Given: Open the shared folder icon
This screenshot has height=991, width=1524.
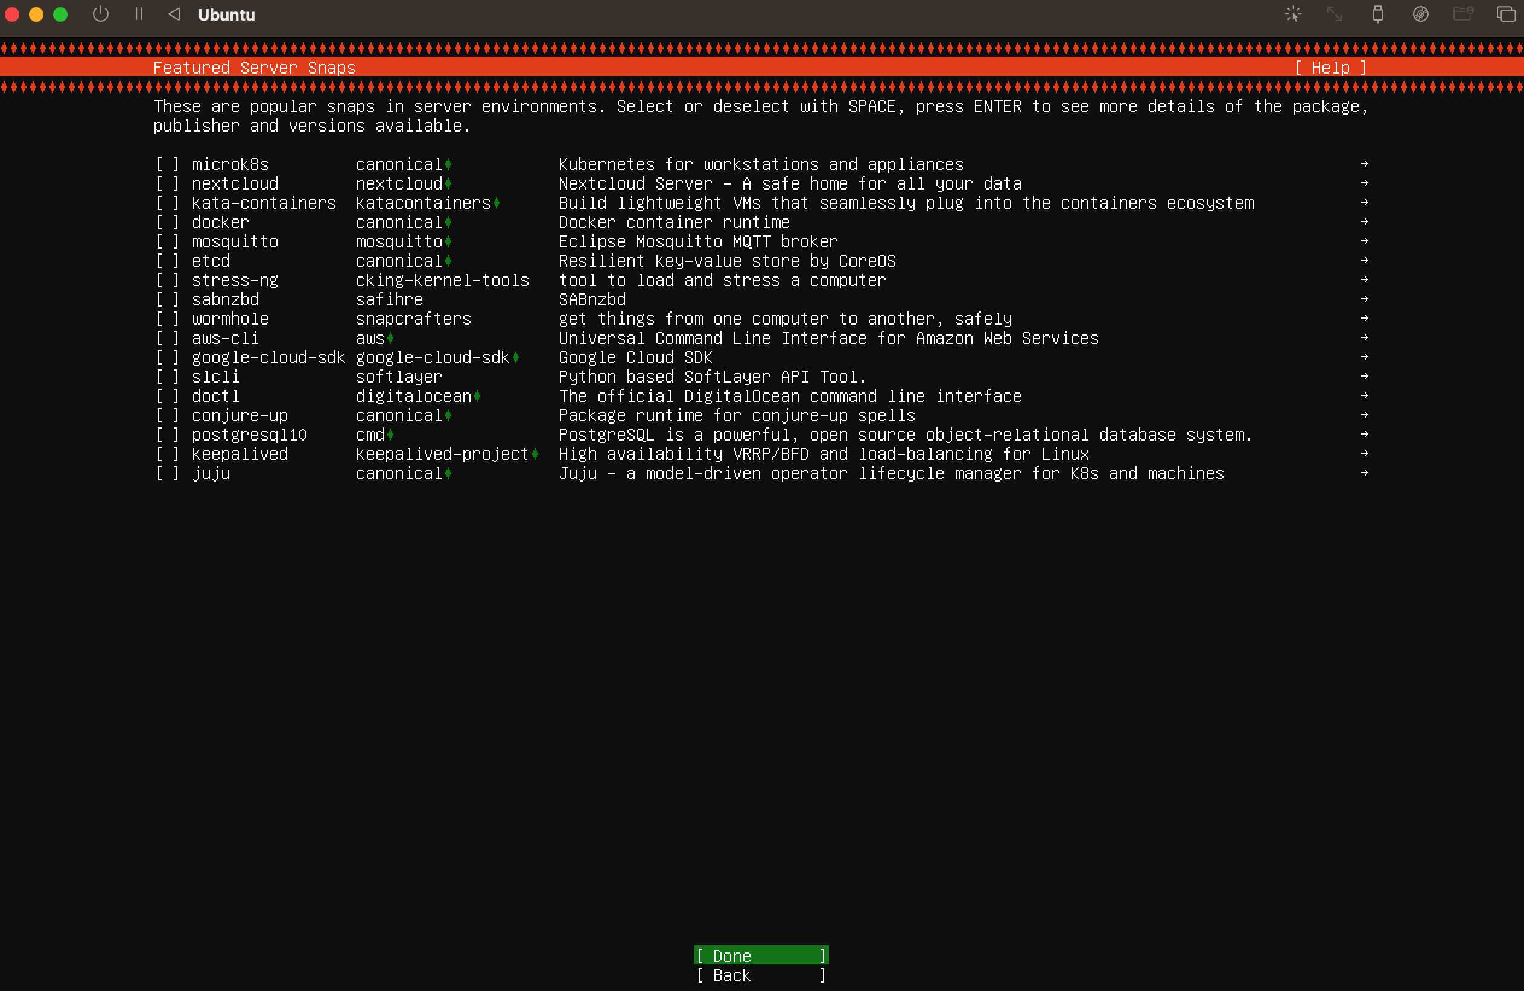Looking at the screenshot, I should coord(1462,14).
